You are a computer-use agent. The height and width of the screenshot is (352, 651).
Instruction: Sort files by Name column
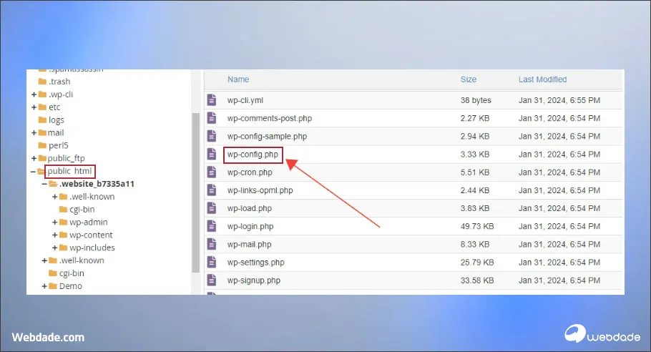tap(238, 79)
